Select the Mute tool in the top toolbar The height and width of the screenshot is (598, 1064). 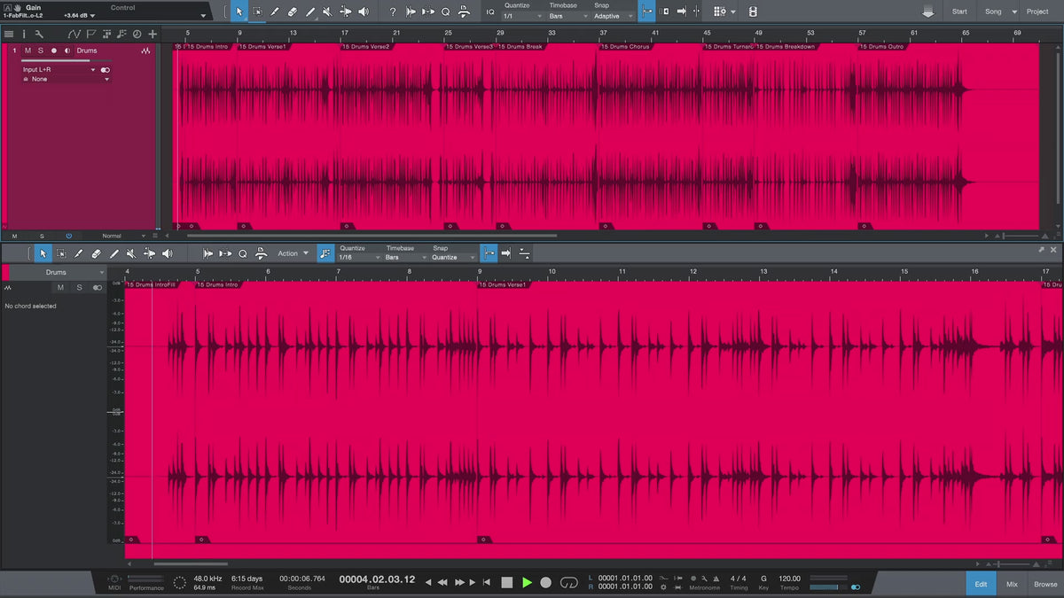click(x=327, y=12)
